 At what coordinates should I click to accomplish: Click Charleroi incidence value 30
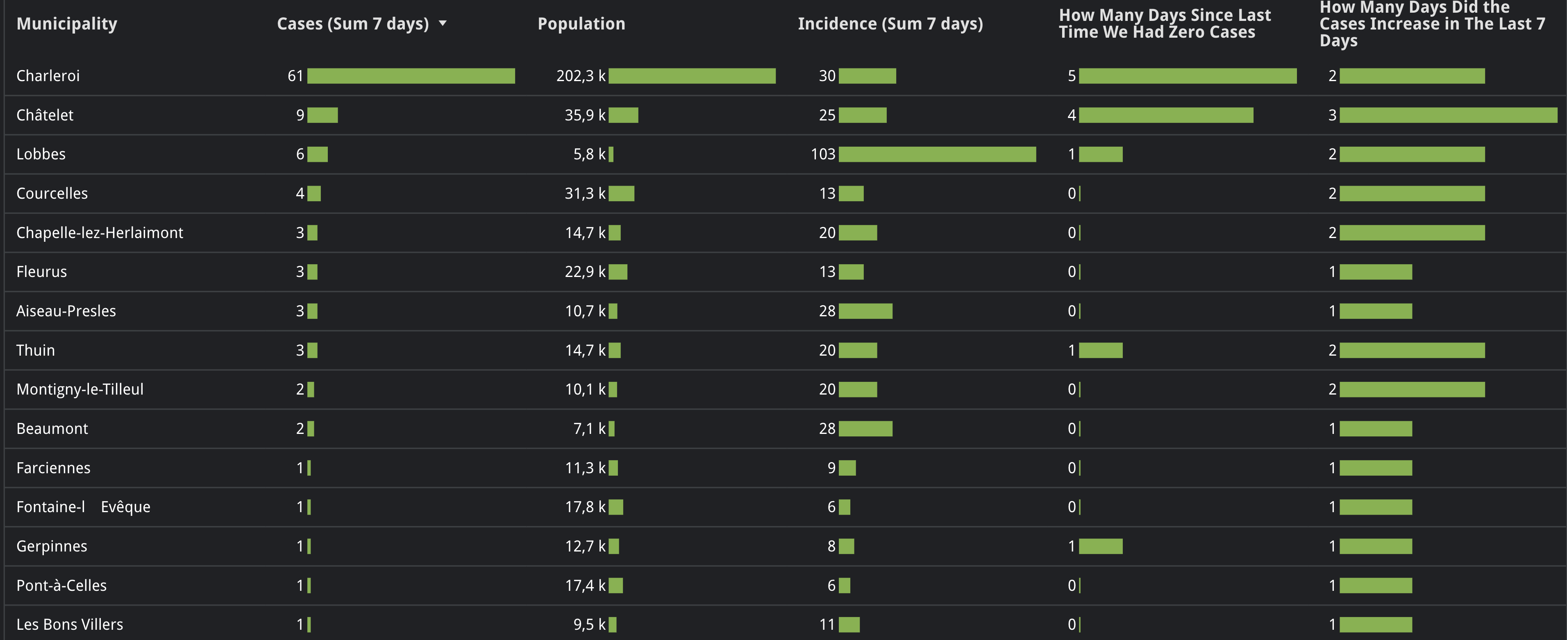pos(827,76)
